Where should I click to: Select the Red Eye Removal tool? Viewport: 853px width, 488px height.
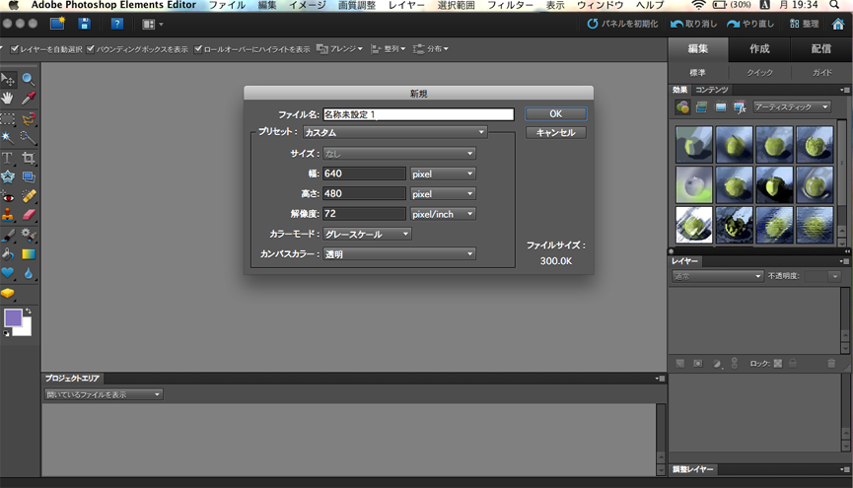coord(8,195)
